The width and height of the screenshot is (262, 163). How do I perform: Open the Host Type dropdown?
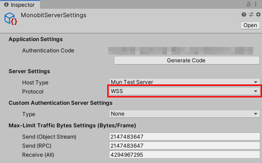tap(185, 82)
